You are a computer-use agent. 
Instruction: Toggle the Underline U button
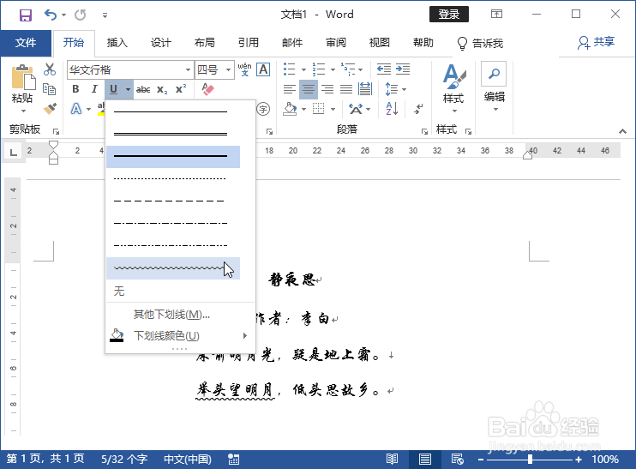tap(113, 89)
